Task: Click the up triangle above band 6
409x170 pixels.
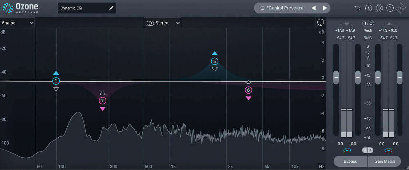Action: coord(248,82)
